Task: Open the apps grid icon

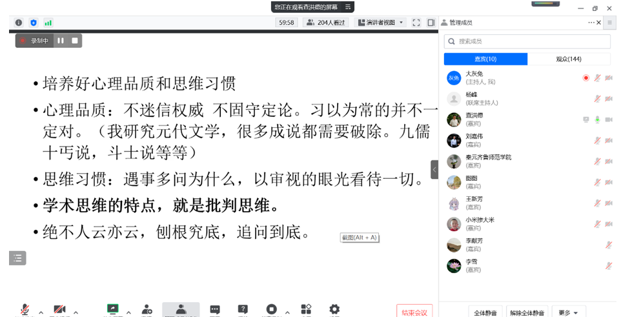Action: pos(306,309)
